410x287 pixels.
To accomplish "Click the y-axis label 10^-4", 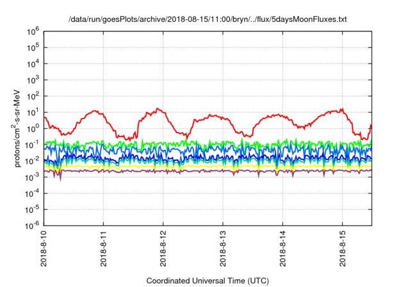I will coord(32,193).
